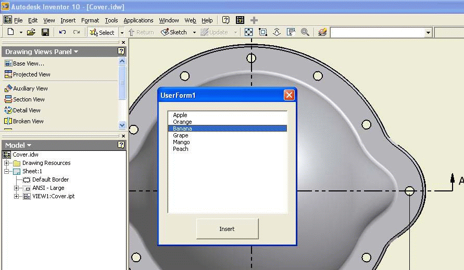Click the Help question mark toolbar icon
This screenshot has width=464, height=270.
tap(226, 20)
